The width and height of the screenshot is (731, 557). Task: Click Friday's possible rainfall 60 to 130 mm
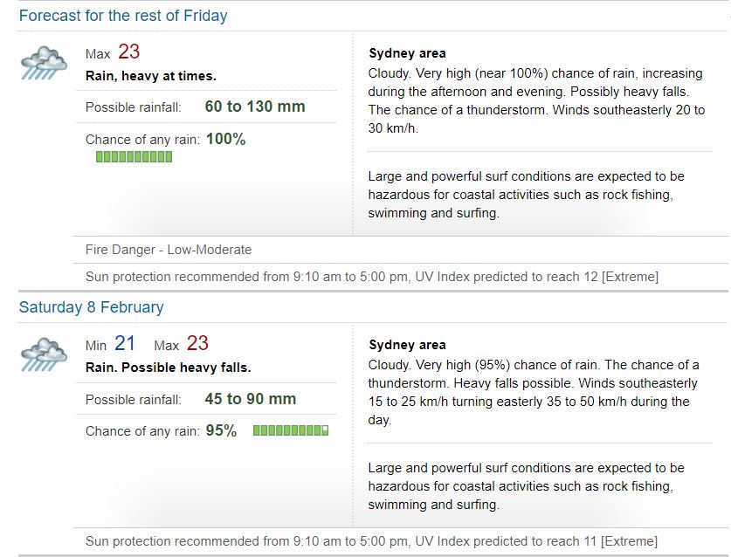[x=255, y=107]
